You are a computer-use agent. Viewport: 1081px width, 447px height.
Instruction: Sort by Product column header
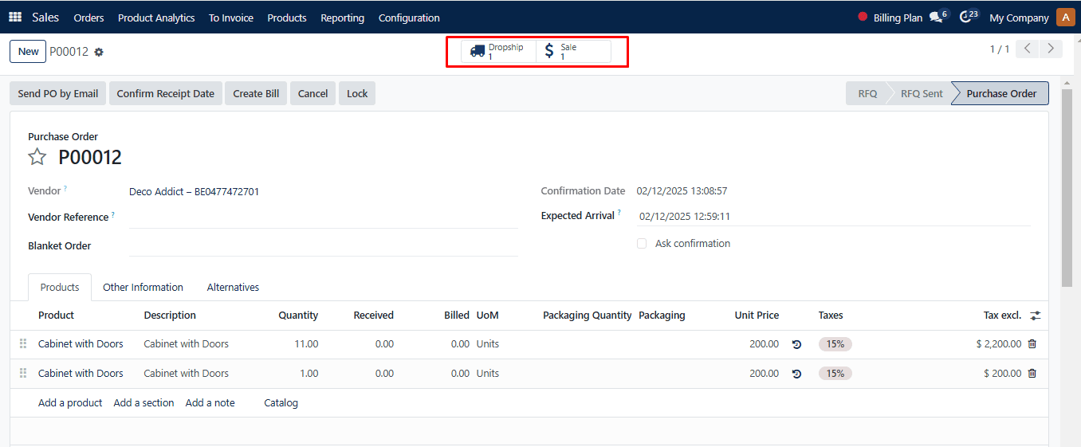pyautogui.click(x=56, y=316)
